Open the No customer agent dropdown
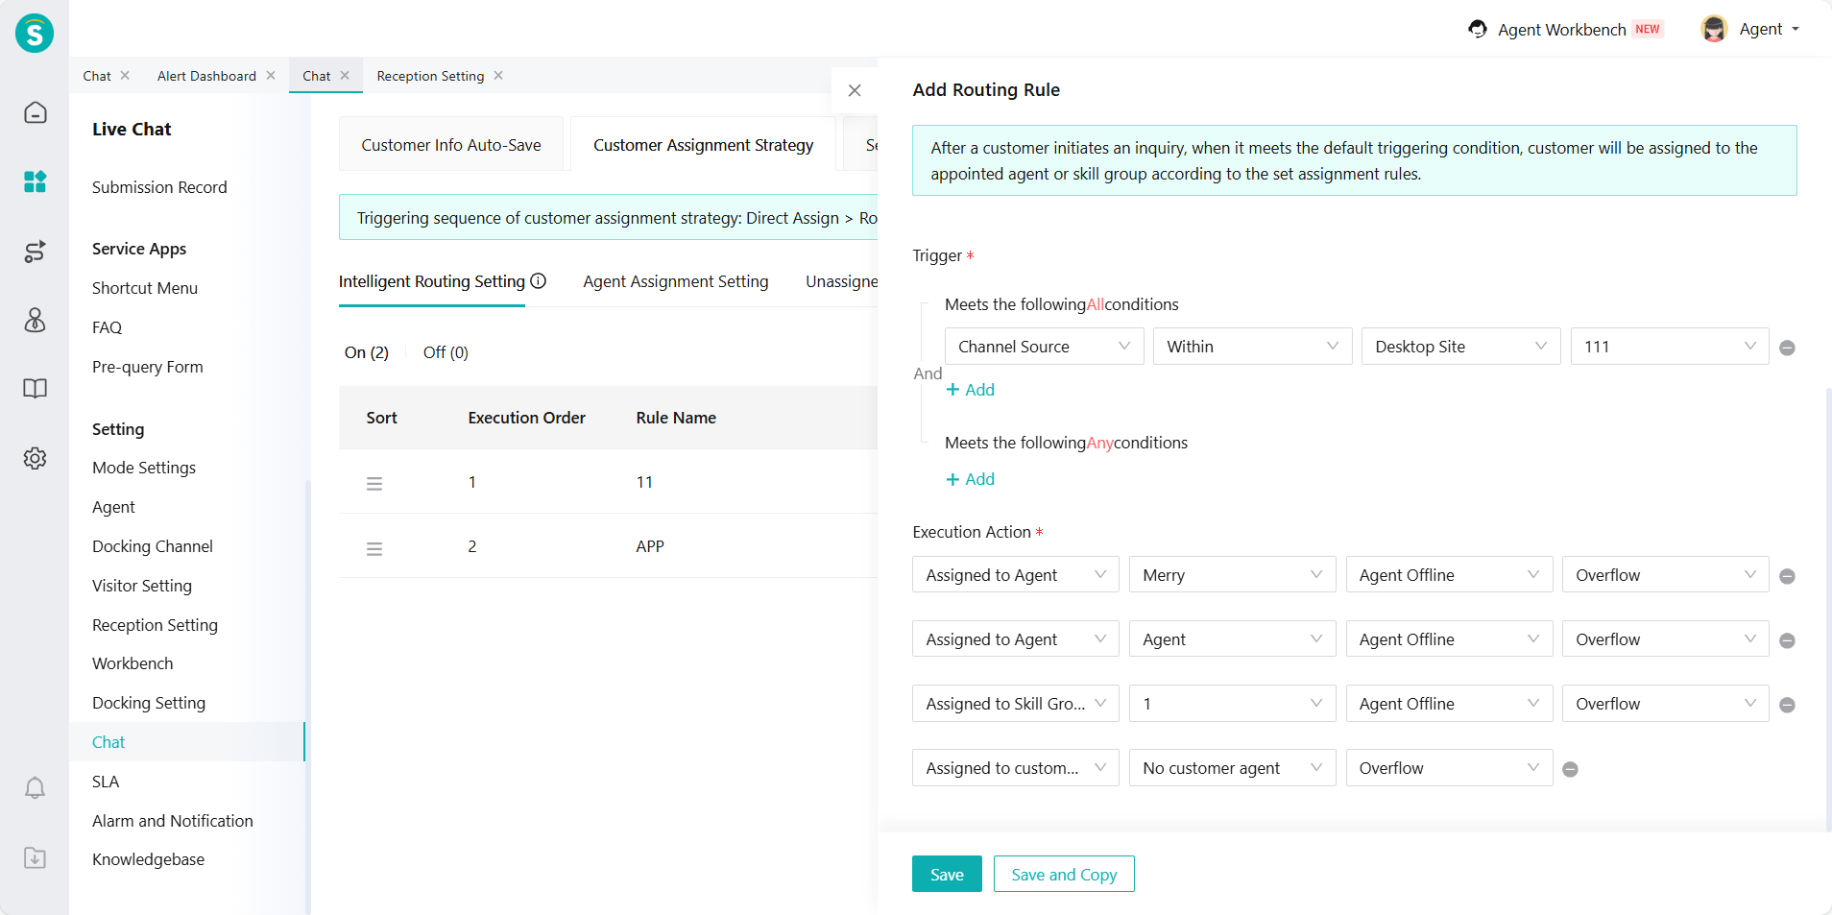 (1232, 768)
